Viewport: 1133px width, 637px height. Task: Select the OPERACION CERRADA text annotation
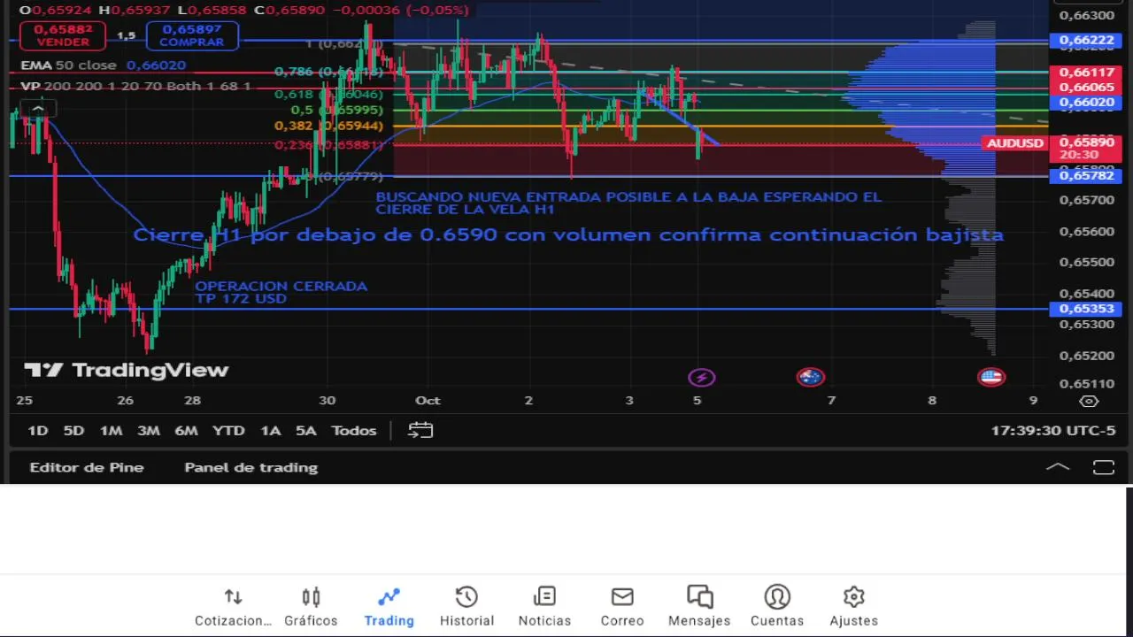pos(281,292)
